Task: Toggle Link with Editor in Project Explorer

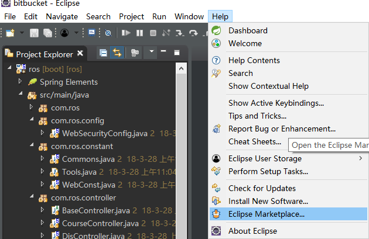Action: (117, 53)
